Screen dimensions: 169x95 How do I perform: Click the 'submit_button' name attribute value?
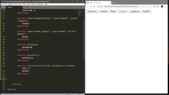(x=42, y=18)
